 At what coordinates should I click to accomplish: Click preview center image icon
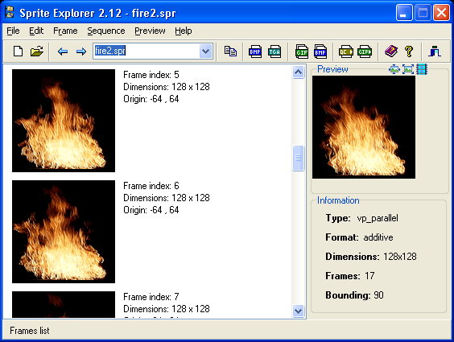tap(394, 69)
